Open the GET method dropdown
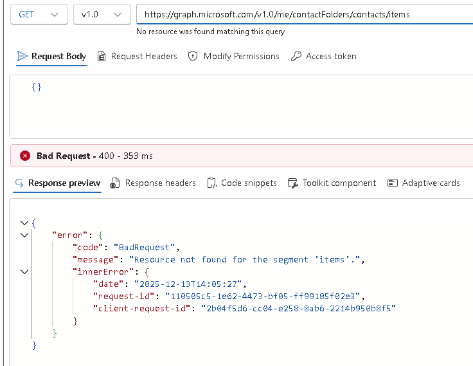The image size is (473, 366). (x=39, y=14)
